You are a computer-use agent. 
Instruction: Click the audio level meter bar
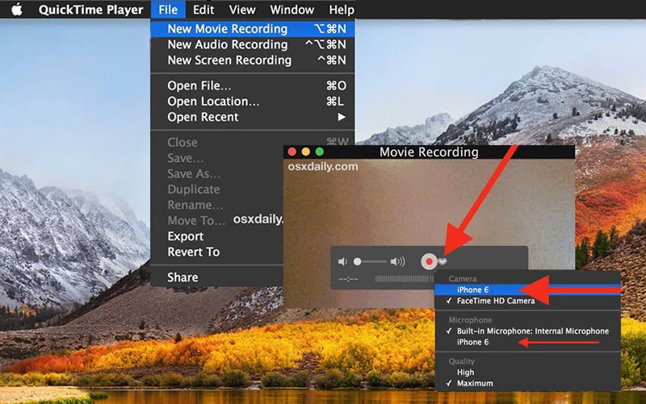pyautogui.click(x=405, y=279)
